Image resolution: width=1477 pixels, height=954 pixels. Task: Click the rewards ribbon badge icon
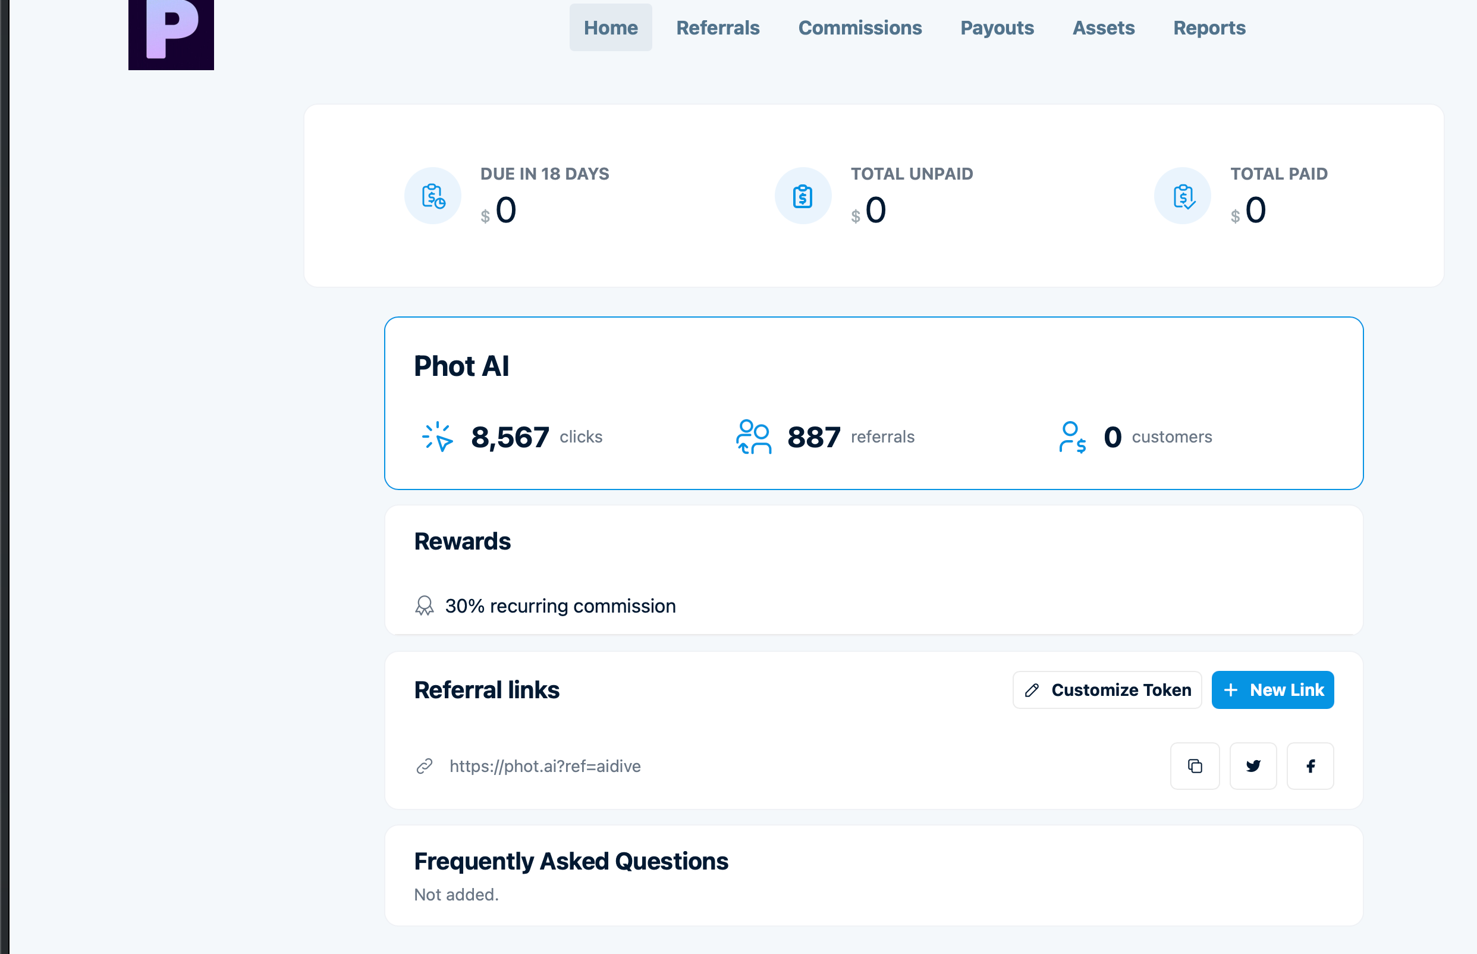click(x=424, y=606)
